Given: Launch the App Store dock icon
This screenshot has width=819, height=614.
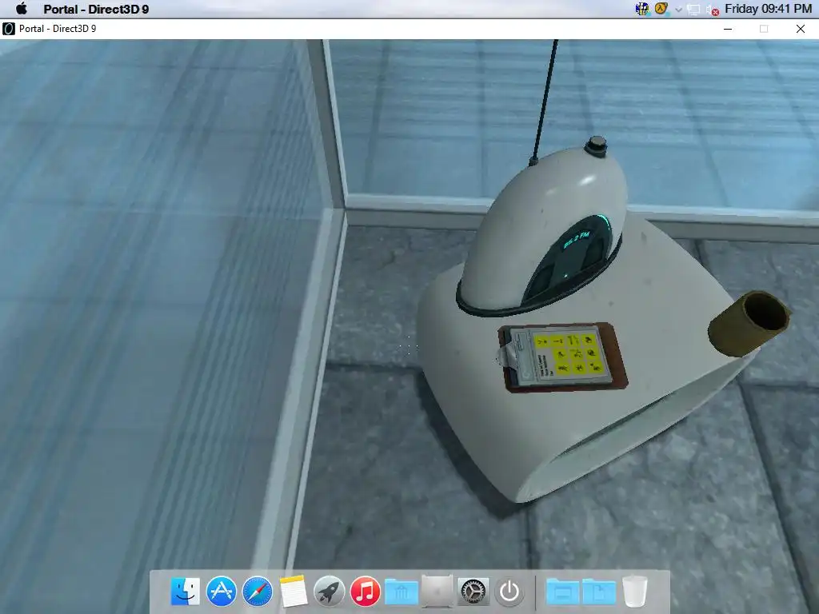Looking at the screenshot, I should pos(222,591).
